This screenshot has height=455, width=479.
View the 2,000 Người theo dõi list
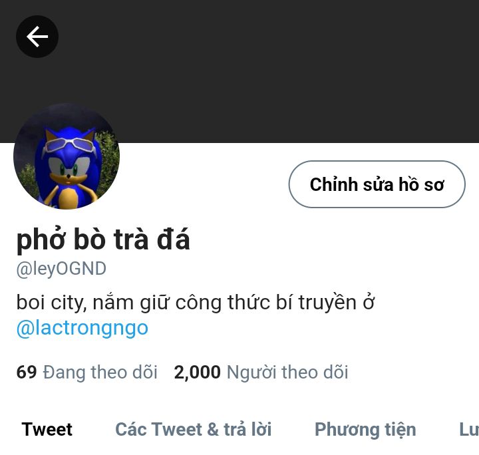261,373
